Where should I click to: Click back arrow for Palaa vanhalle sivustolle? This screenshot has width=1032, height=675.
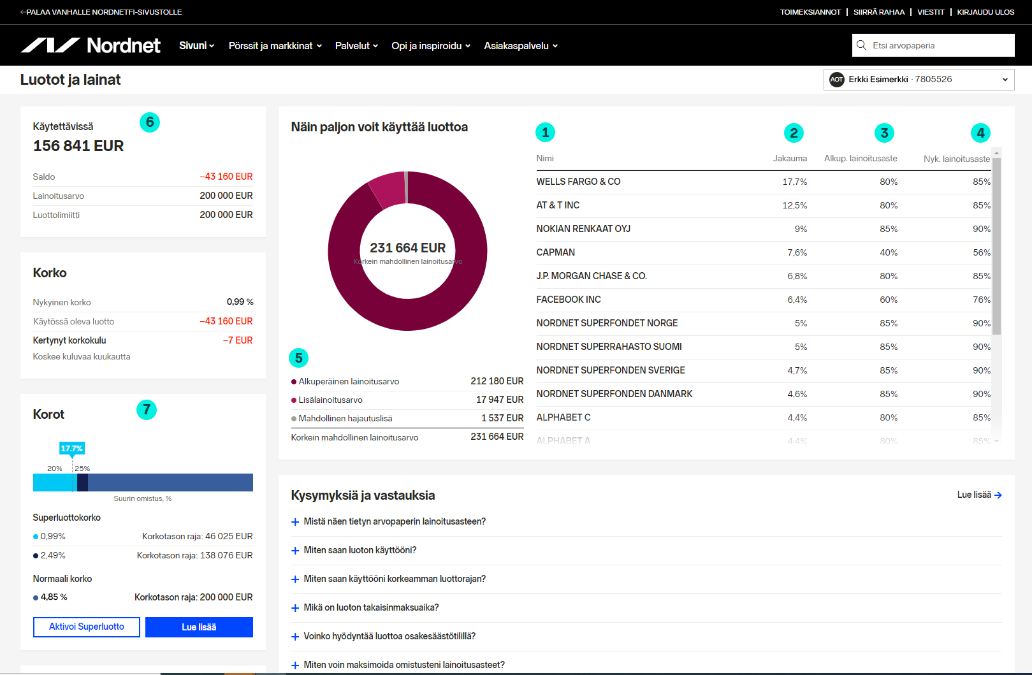(23, 12)
